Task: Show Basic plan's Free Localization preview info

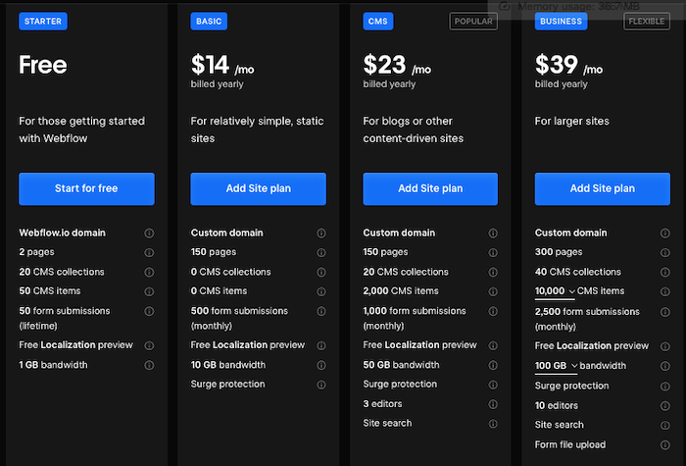Action: click(321, 345)
